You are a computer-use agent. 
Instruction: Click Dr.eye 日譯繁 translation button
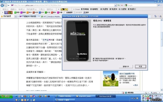[x=123, y=9]
